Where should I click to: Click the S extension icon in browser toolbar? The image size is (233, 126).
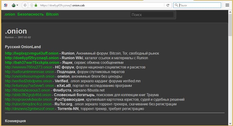pos(6,5)
